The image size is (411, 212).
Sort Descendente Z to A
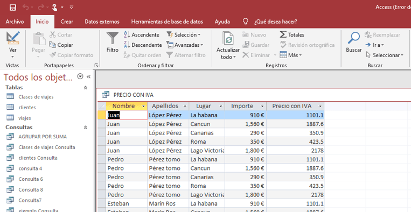143,45
